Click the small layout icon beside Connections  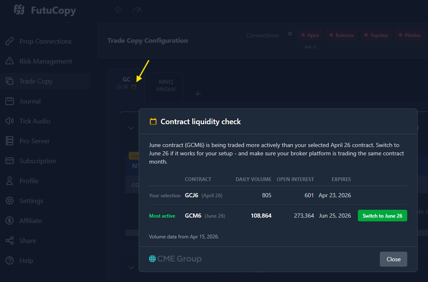click(x=290, y=34)
